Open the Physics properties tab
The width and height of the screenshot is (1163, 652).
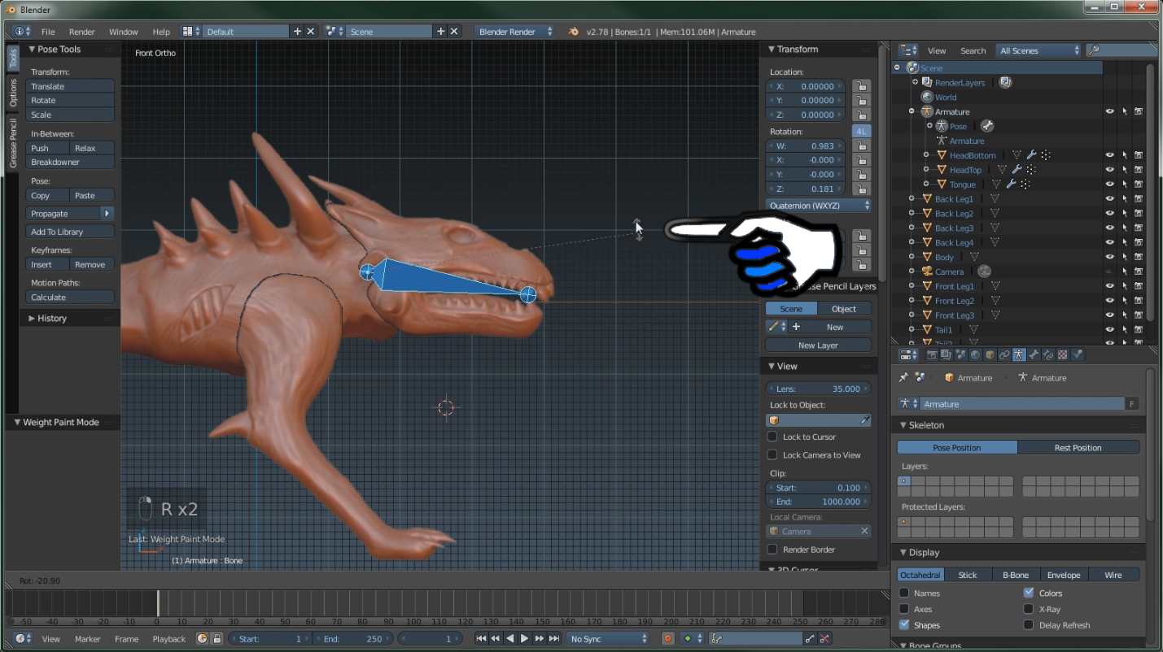(1078, 355)
